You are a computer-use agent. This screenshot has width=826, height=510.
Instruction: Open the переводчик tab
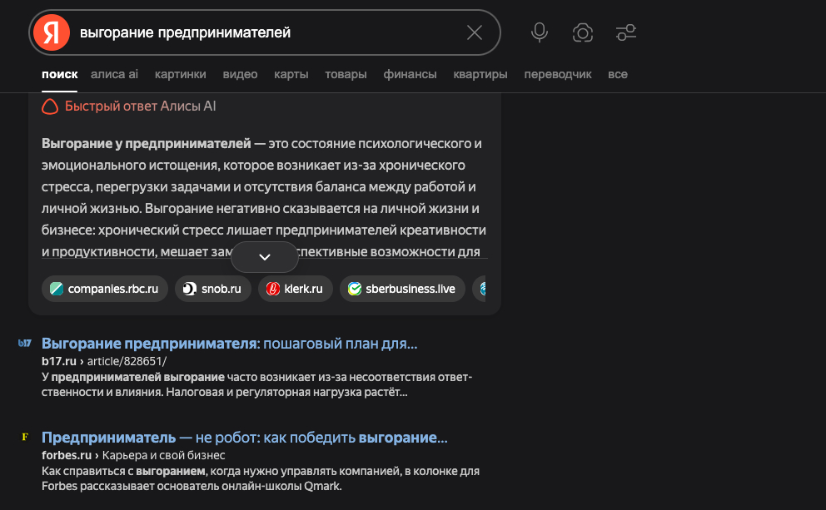point(558,74)
